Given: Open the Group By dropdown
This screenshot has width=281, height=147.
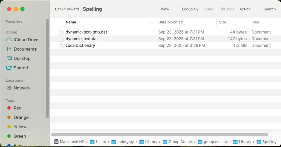Looking at the screenshot, I should coord(190,9).
